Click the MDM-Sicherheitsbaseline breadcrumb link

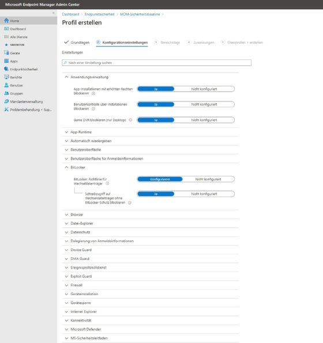pyautogui.click(x=140, y=14)
